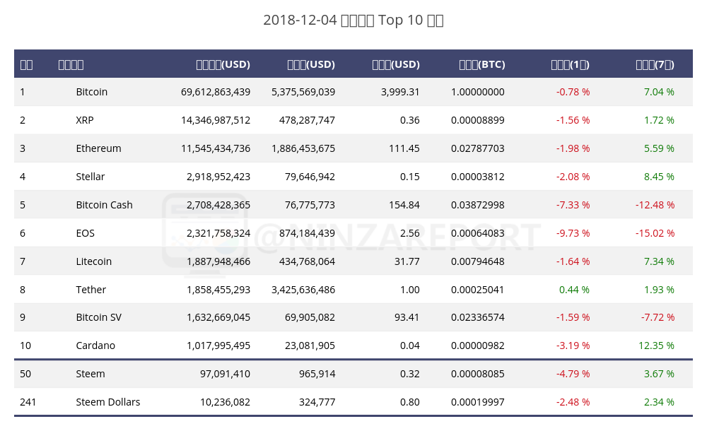Screen dimensions: 707x431
Task: Click EOS one-day change -9.73 %
Action: [x=573, y=233]
